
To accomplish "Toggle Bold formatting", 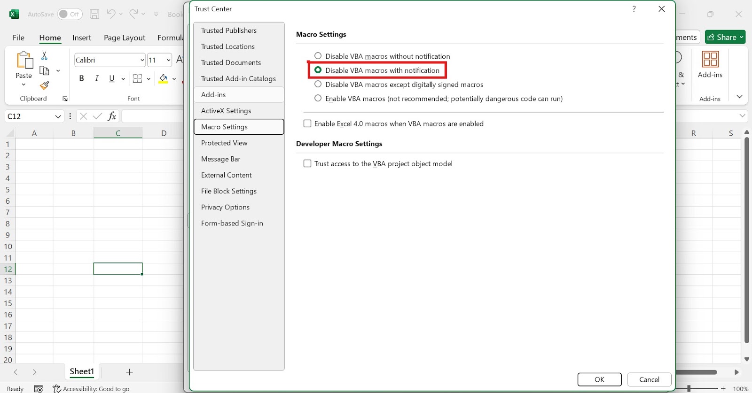I will pyautogui.click(x=81, y=78).
